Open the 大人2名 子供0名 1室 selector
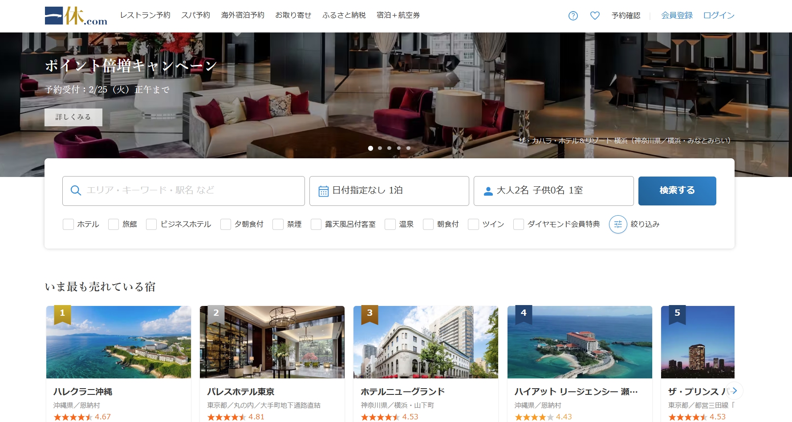This screenshot has height=422, width=792. click(553, 191)
